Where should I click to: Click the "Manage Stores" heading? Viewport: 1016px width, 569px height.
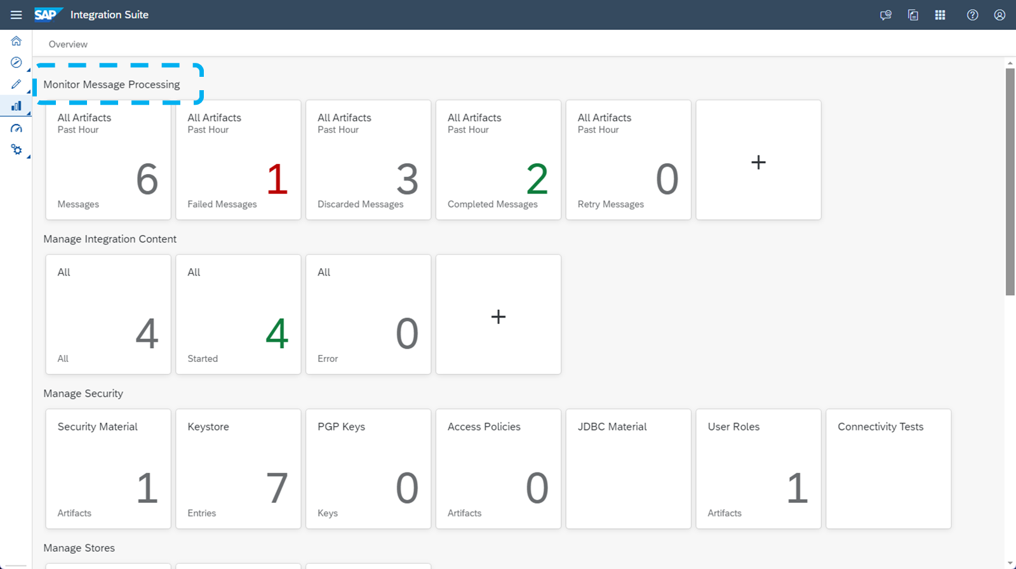pyautogui.click(x=79, y=548)
